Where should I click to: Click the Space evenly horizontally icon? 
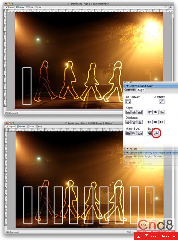coord(155,133)
